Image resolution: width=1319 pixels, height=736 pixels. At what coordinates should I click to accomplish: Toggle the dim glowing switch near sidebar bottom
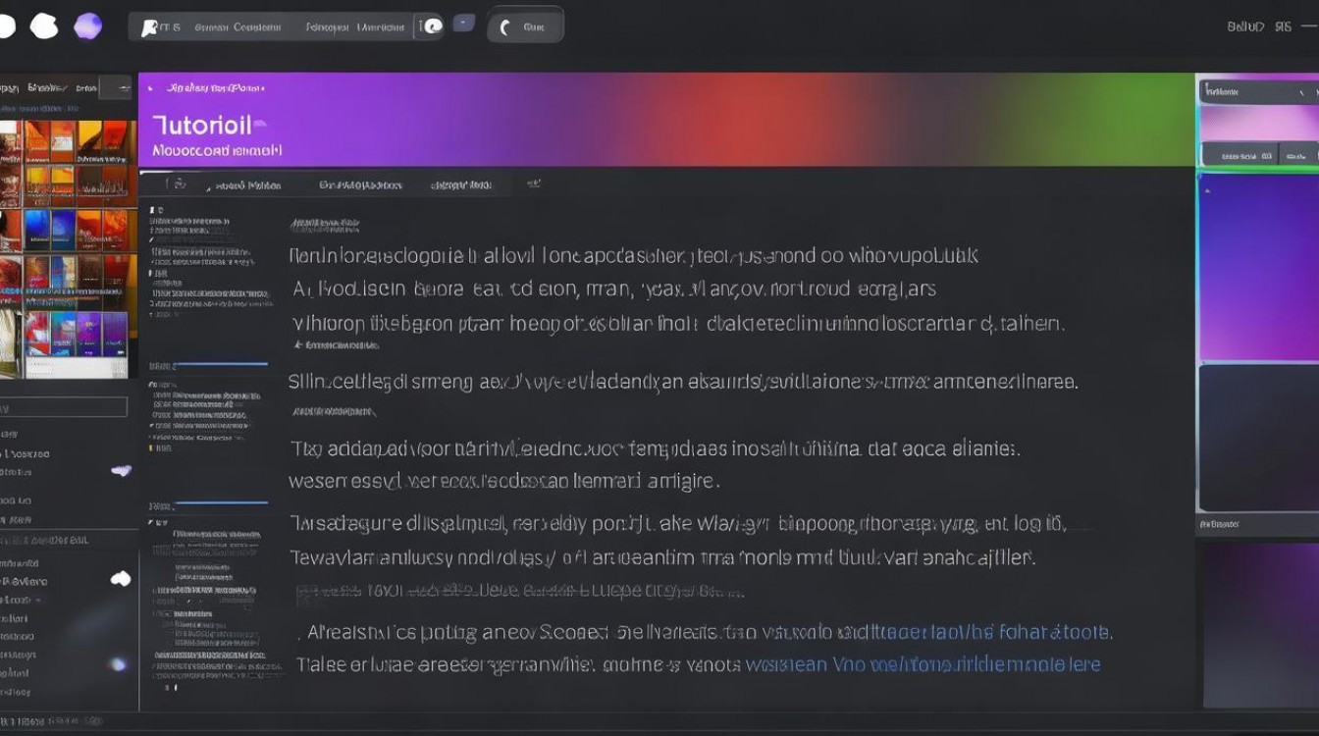coord(118,664)
